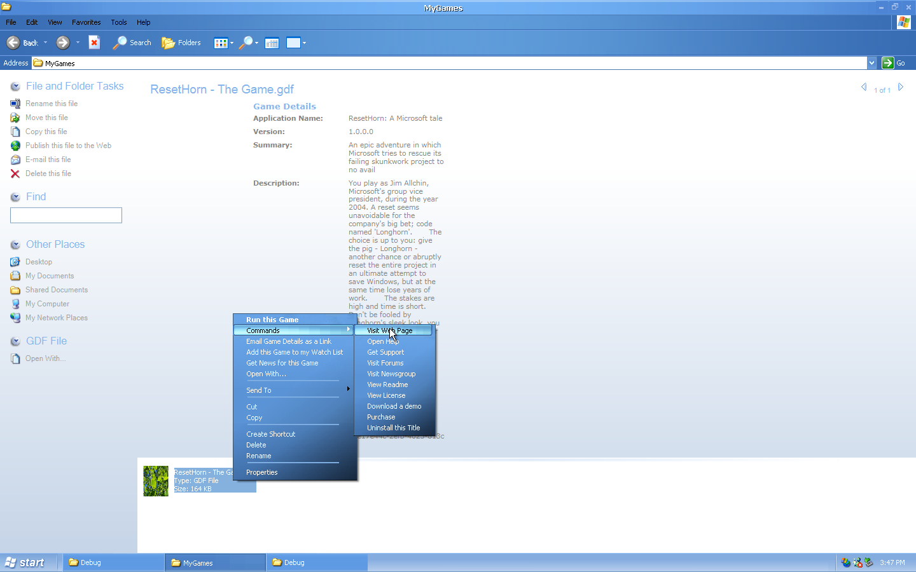Open the Address bar dropdown
The width and height of the screenshot is (916, 572).
click(x=871, y=63)
